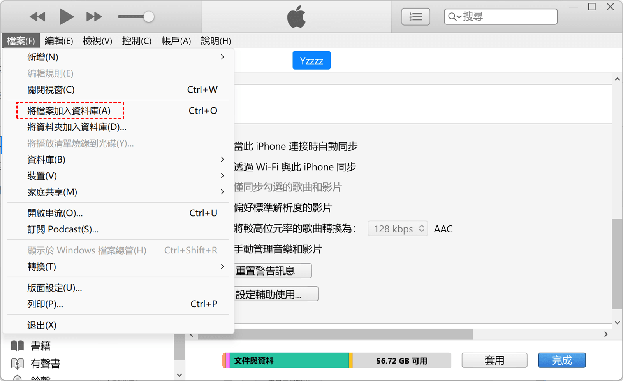Open the 編輯(E) menu
The height and width of the screenshot is (381, 623).
click(59, 41)
